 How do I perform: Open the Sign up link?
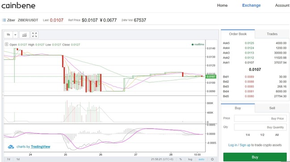click(x=245, y=145)
